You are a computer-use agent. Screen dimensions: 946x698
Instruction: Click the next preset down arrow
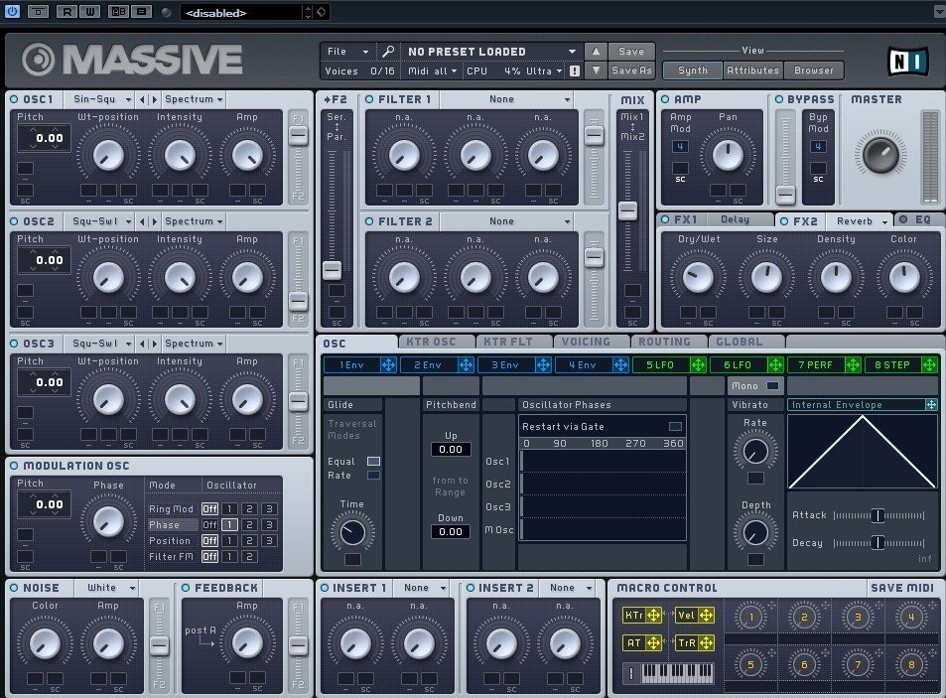pos(596,70)
